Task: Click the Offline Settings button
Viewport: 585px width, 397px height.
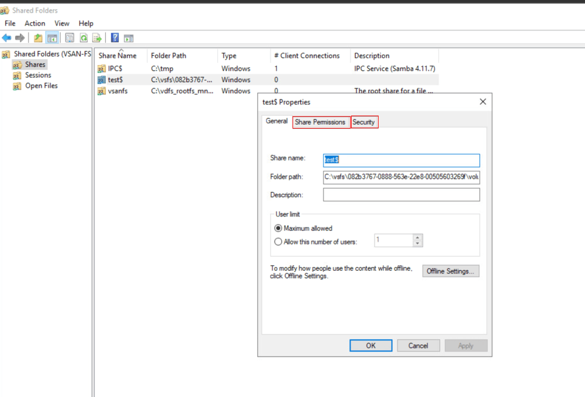Action: [451, 271]
